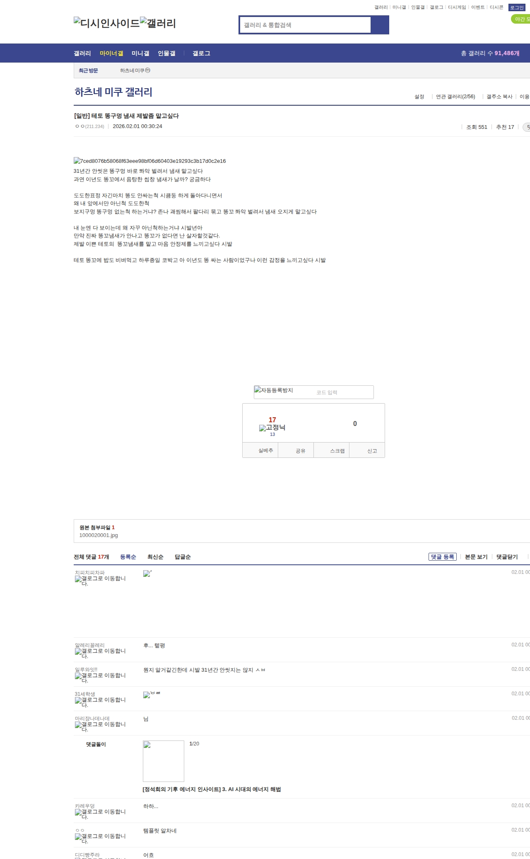Open gallog icon for commenter 마리쟝나데나데
Image resolution: width=530 pixels, height=859 pixels.
pyautogui.click(x=100, y=727)
